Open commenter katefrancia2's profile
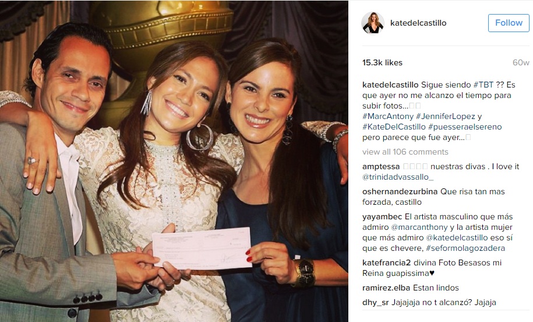 point(386,262)
